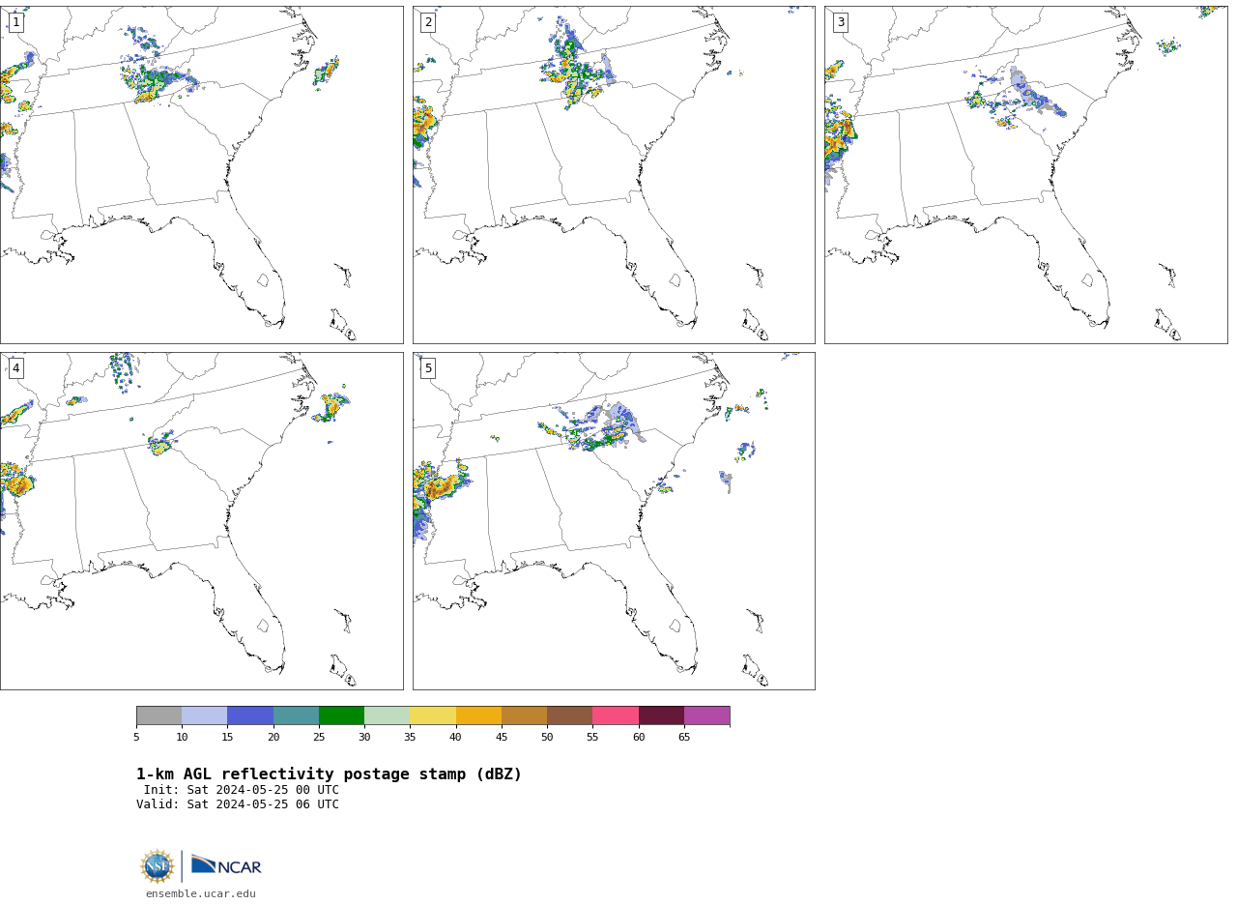Open ensemble member 3 reflectivity map
This screenshot has width=1237, height=905.
click(1025, 175)
